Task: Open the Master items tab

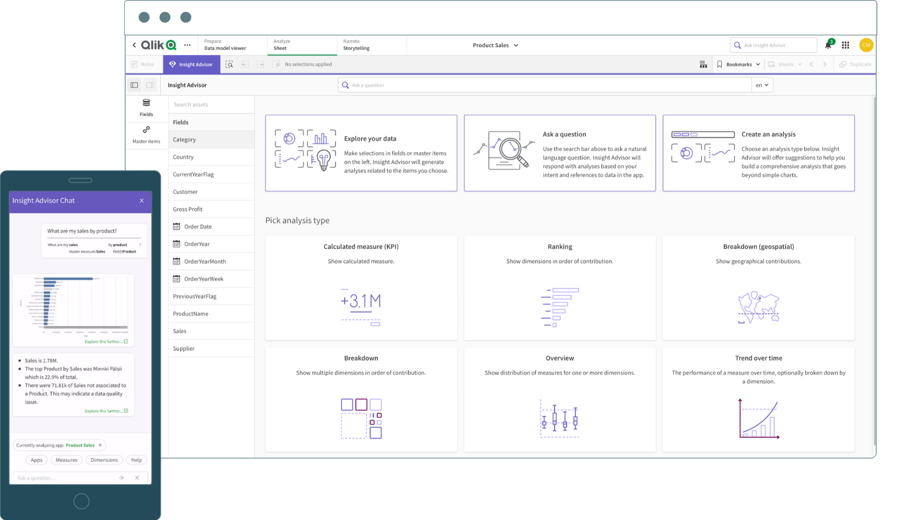Action: [x=146, y=135]
